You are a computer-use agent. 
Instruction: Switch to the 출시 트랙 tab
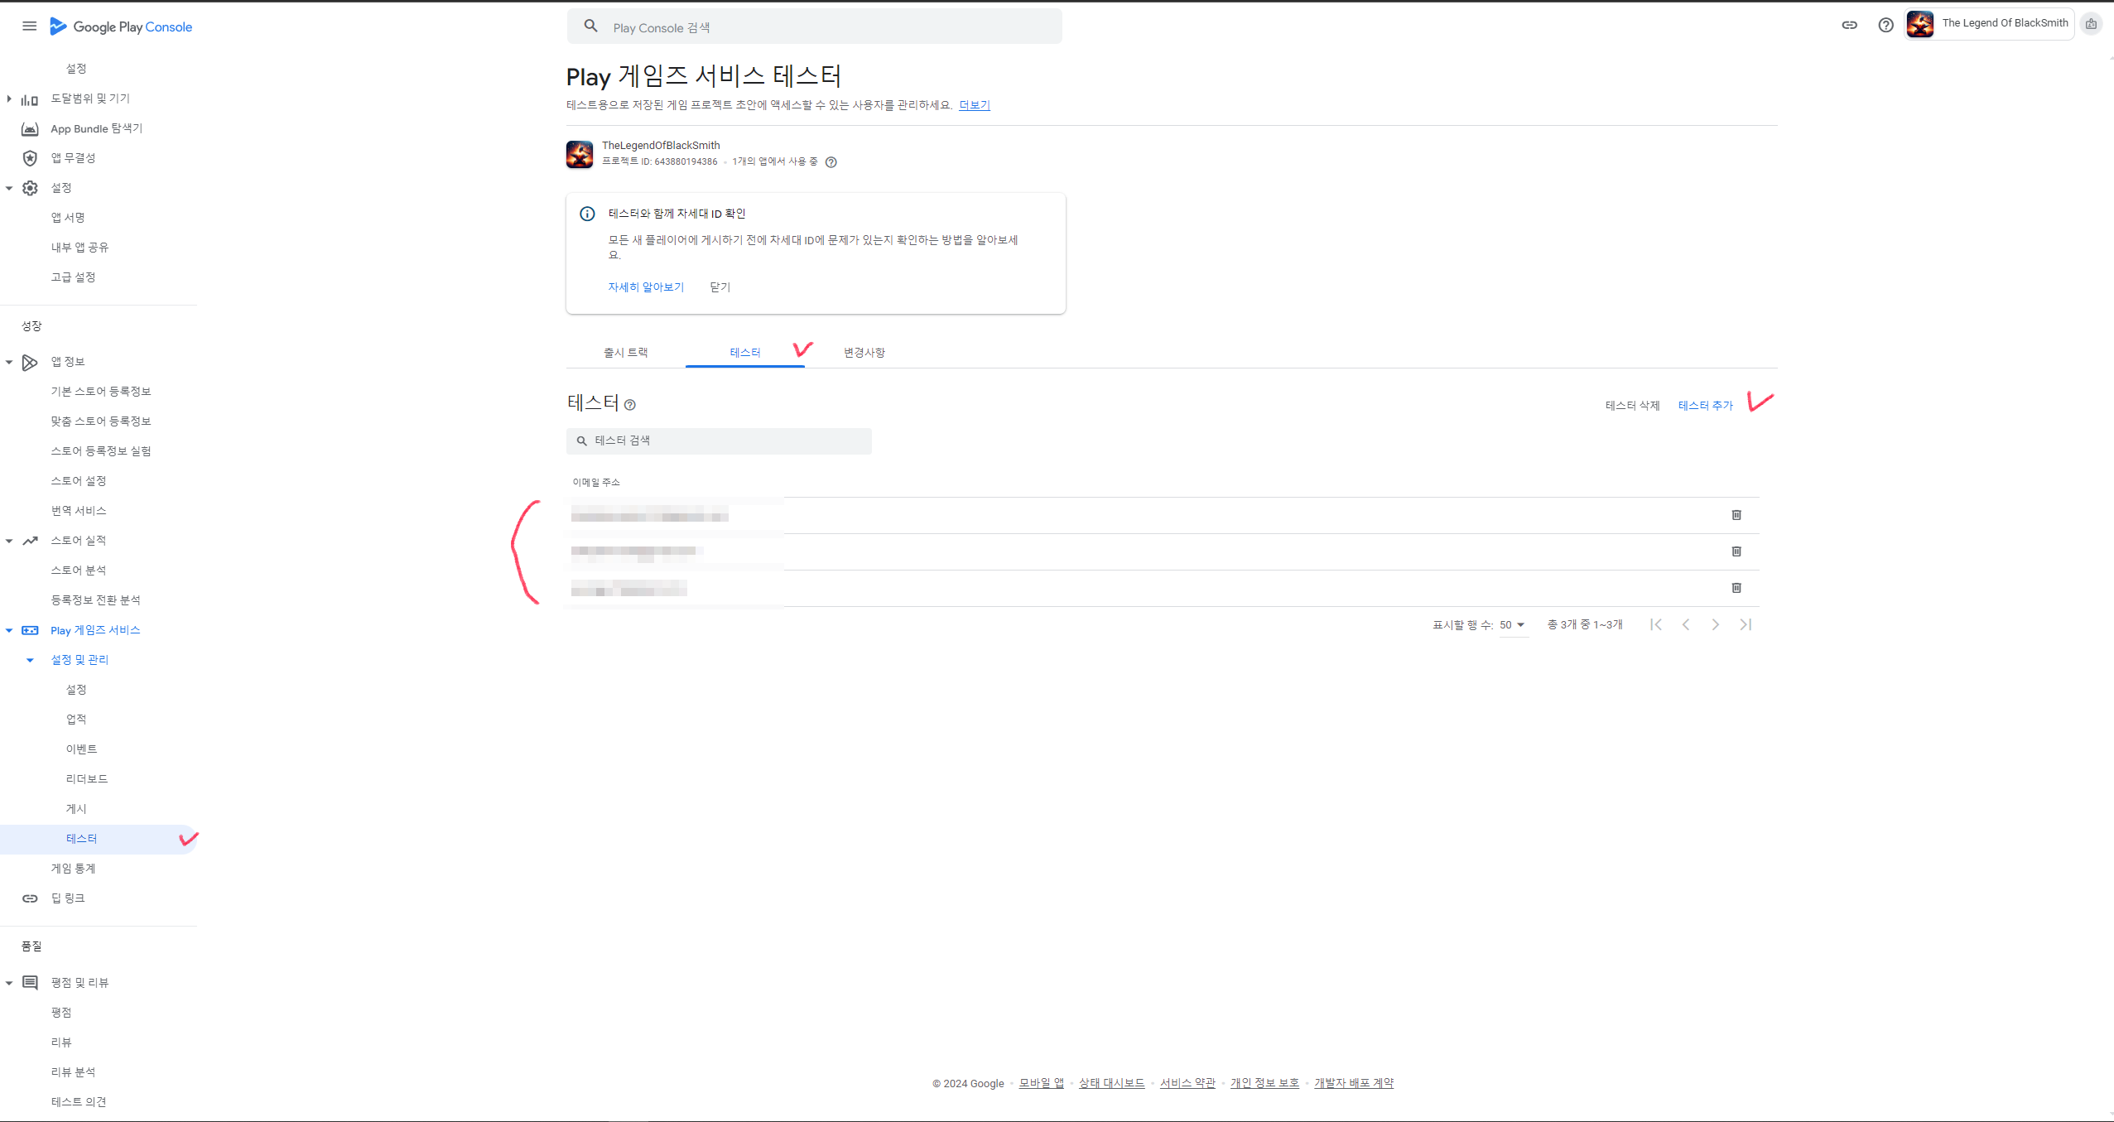pyautogui.click(x=625, y=353)
